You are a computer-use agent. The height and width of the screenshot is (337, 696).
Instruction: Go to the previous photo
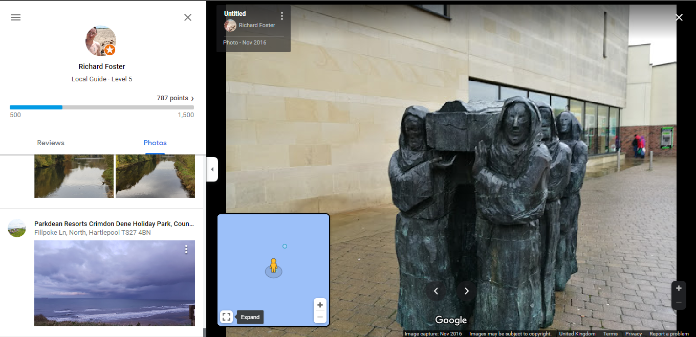click(436, 291)
